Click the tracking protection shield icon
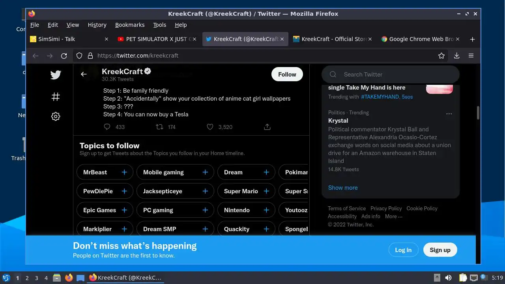505x284 pixels. tap(79, 56)
